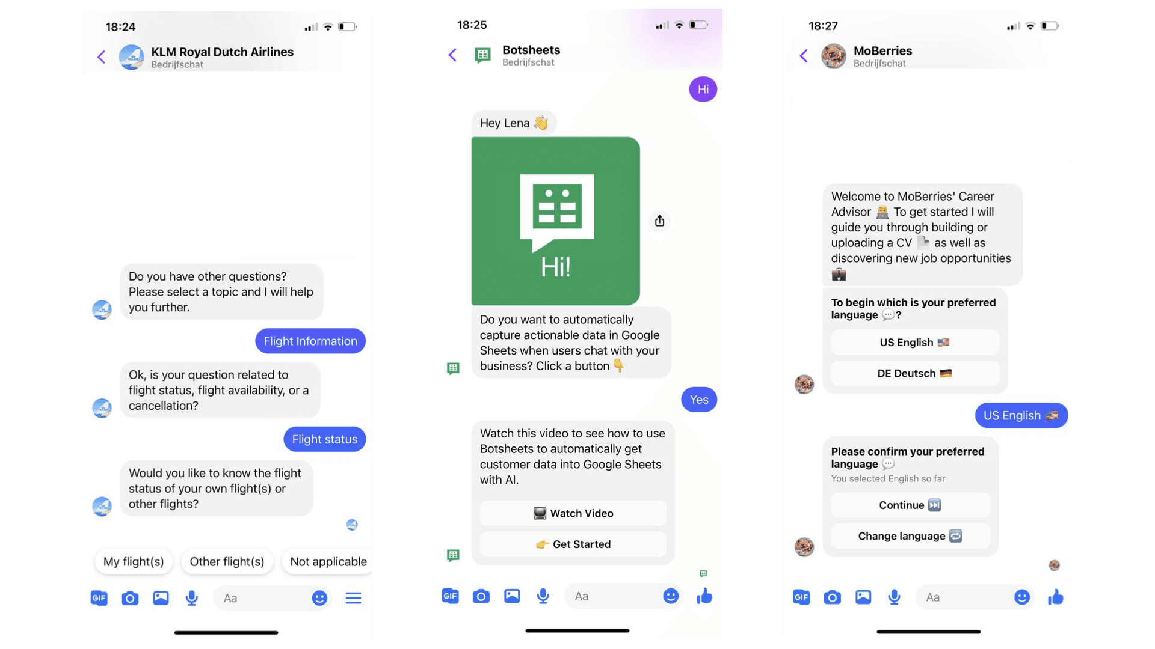
Task: Tap the GIF icon in KLM chat
Action: pos(99,597)
